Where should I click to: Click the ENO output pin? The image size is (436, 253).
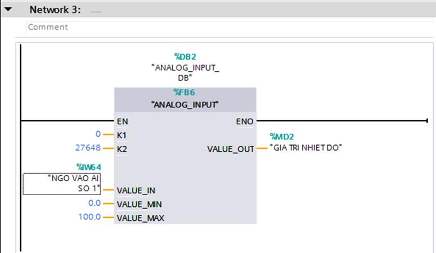click(x=246, y=121)
